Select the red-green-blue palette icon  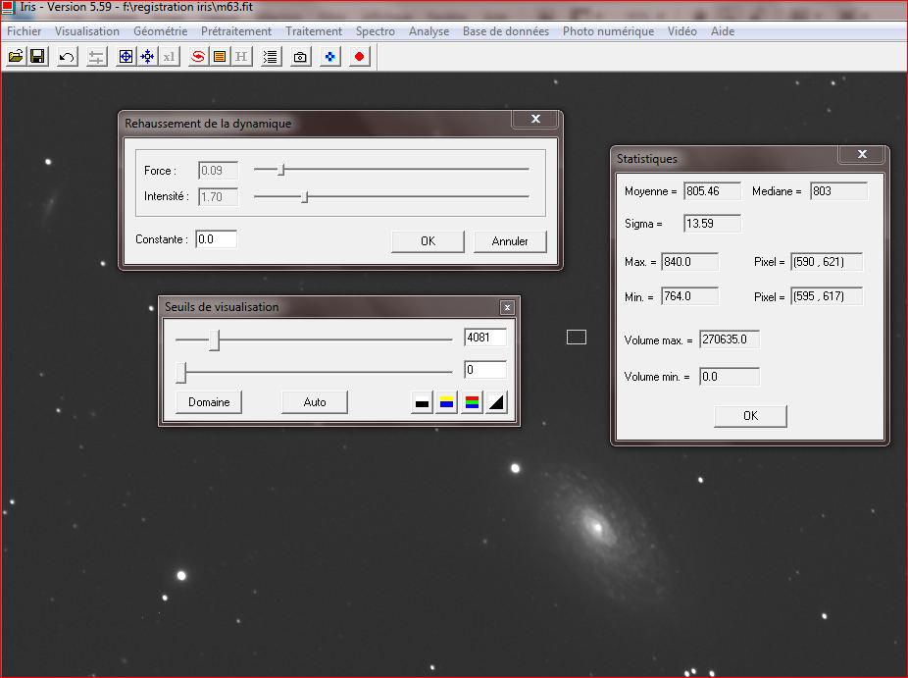[472, 402]
